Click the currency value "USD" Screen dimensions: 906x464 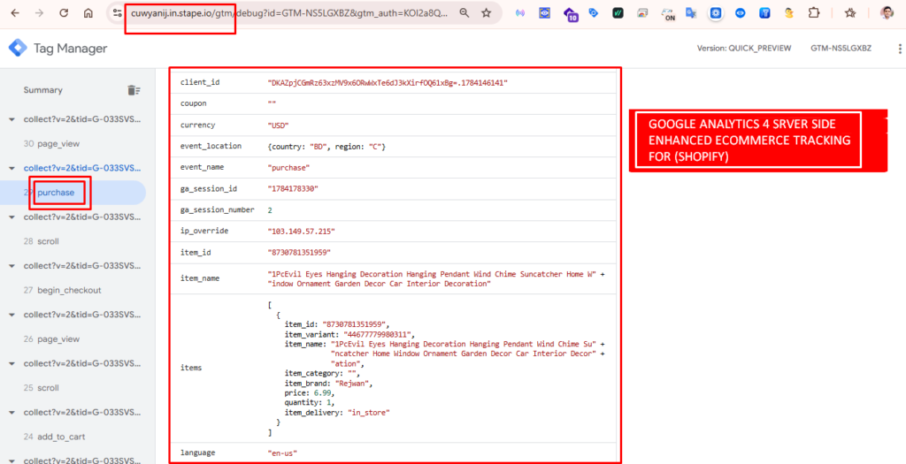pos(278,126)
